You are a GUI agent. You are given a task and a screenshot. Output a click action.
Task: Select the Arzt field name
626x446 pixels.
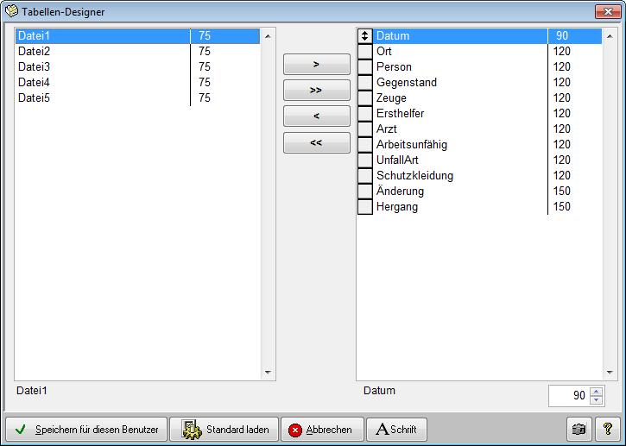pyautogui.click(x=387, y=129)
